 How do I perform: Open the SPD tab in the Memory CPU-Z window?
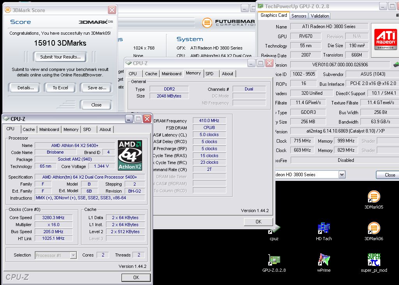tap(209, 74)
